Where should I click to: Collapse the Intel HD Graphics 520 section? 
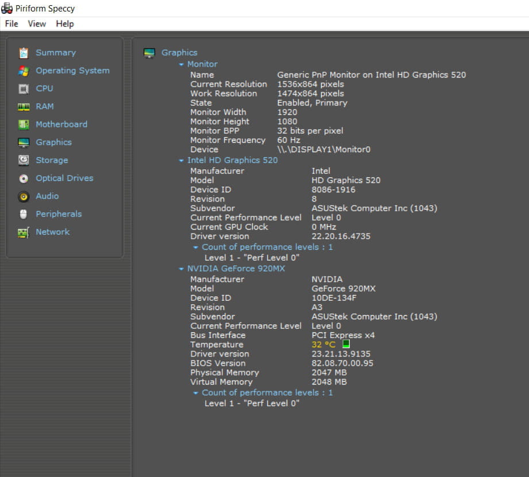pyautogui.click(x=182, y=161)
